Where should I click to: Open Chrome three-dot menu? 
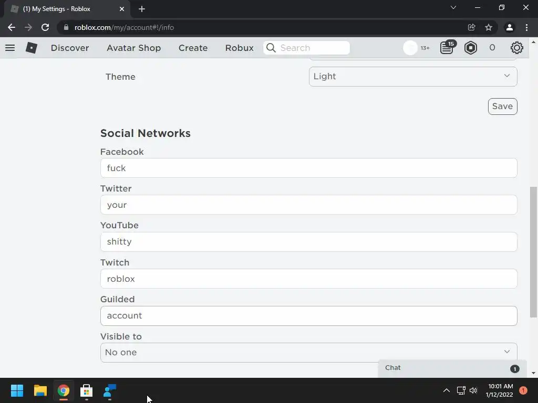pyautogui.click(x=526, y=27)
